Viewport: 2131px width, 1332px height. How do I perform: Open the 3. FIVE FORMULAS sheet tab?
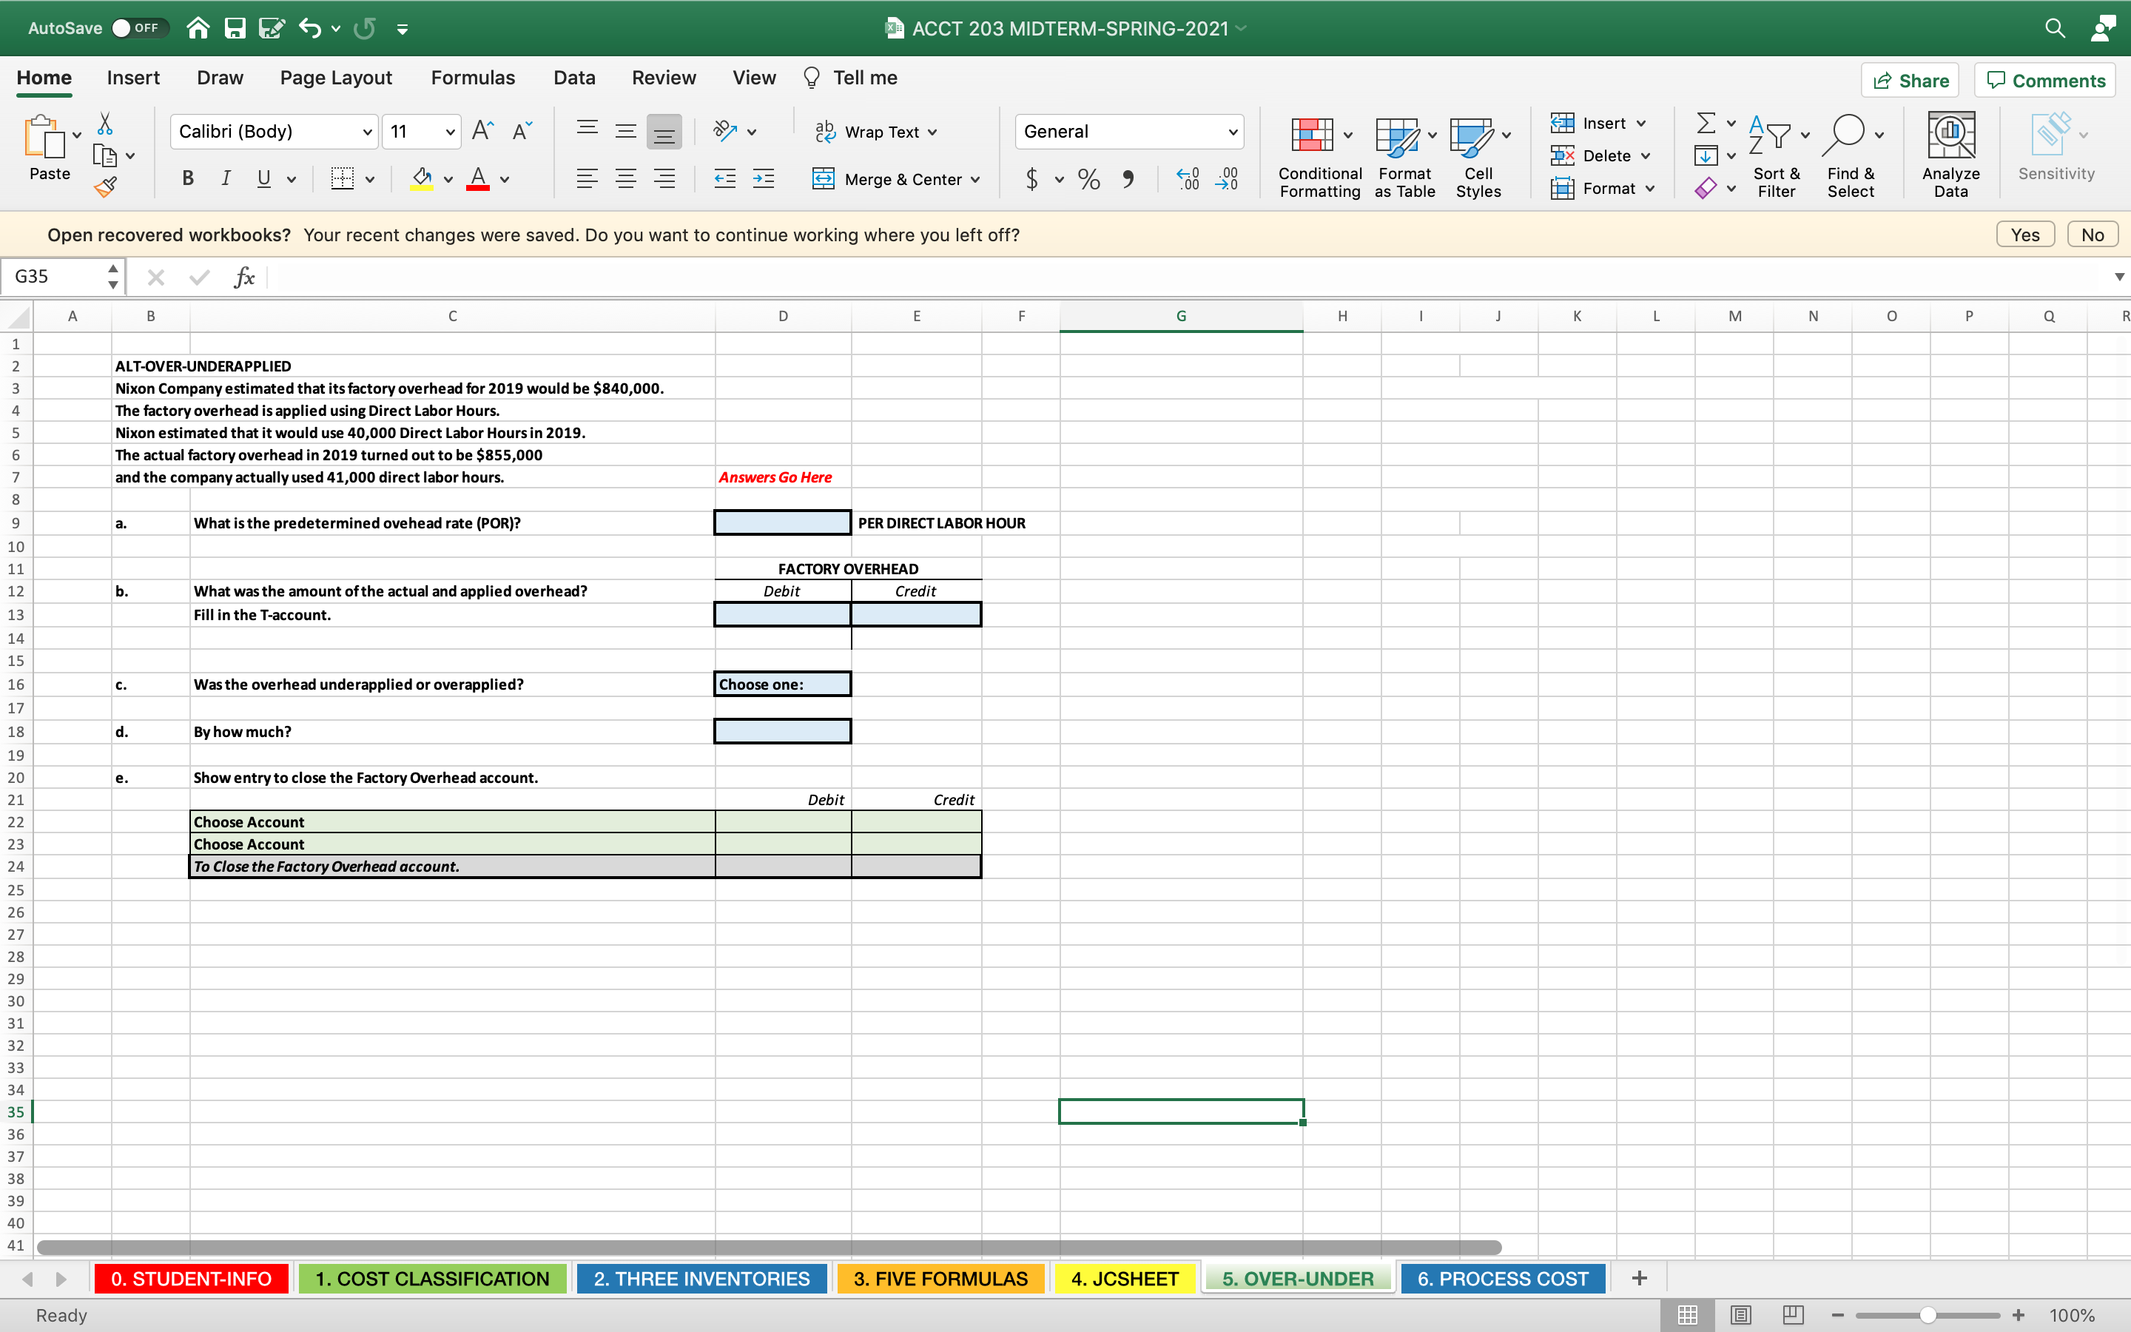click(x=940, y=1277)
